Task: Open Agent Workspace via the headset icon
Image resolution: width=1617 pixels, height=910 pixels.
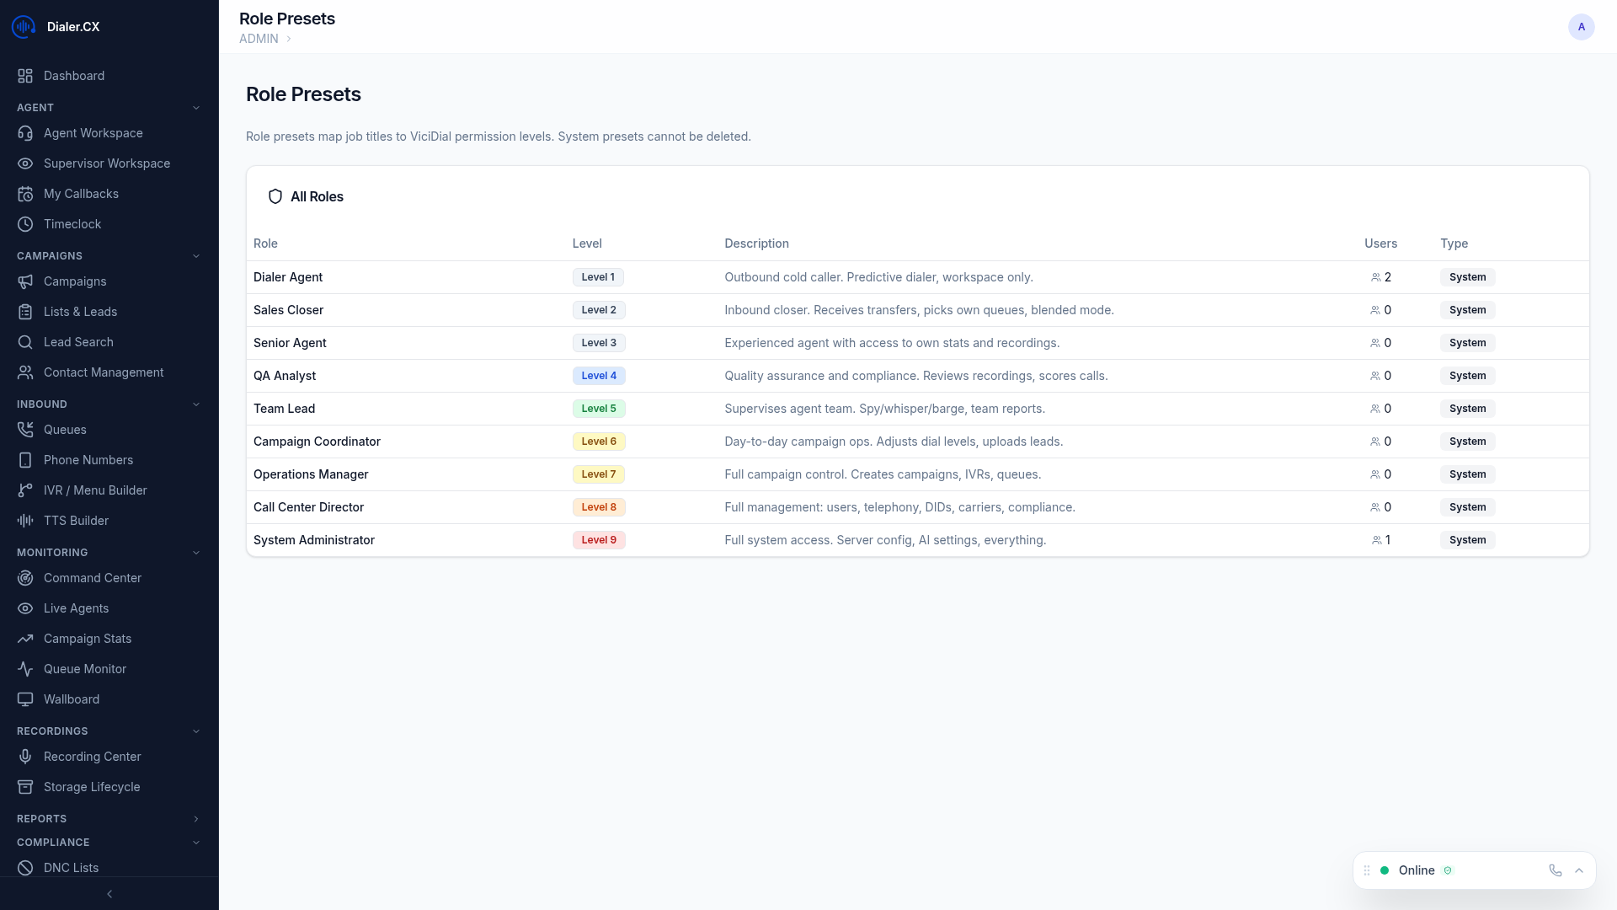Action: [25, 133]
